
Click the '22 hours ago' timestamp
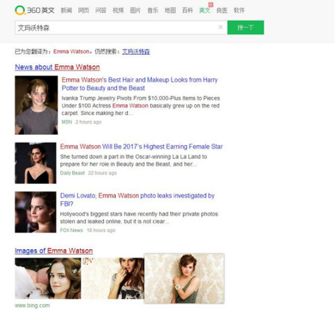click(x=103, y=173)
